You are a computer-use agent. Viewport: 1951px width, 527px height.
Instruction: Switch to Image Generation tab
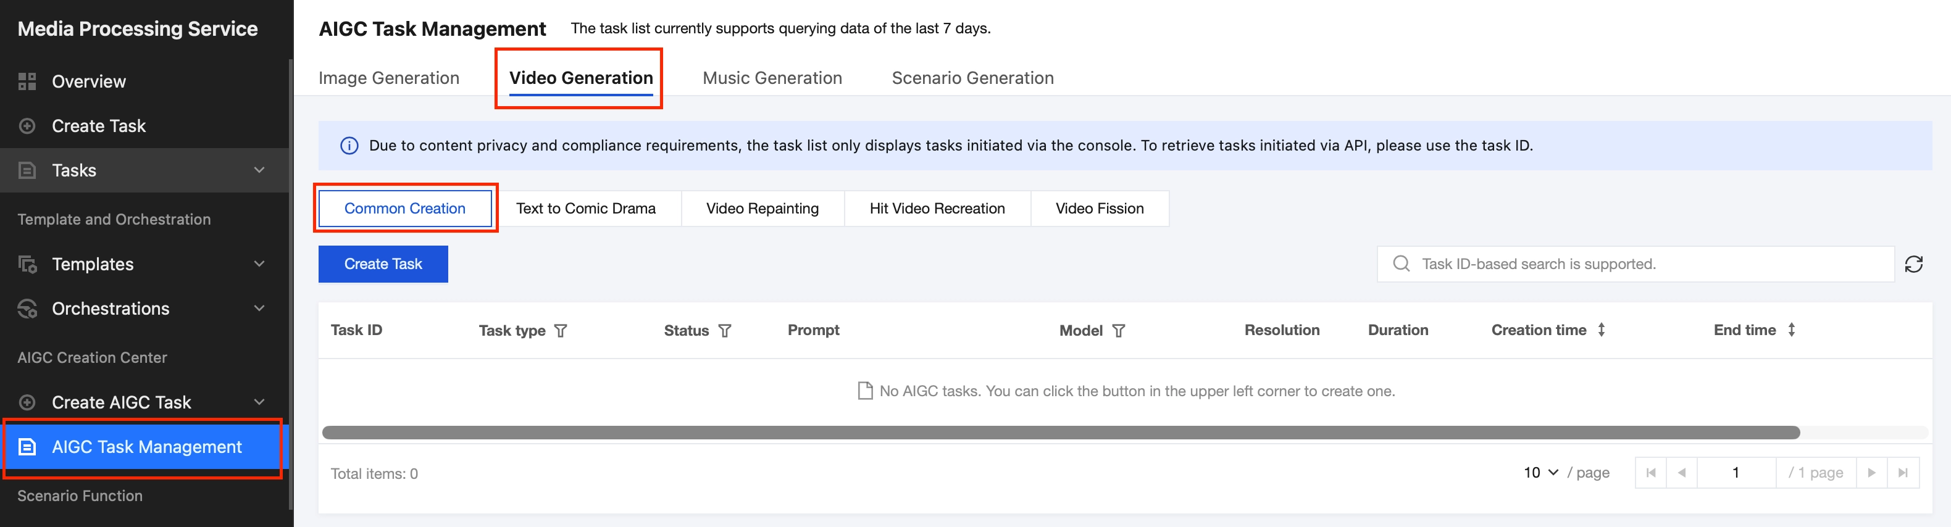pos(388,78)
